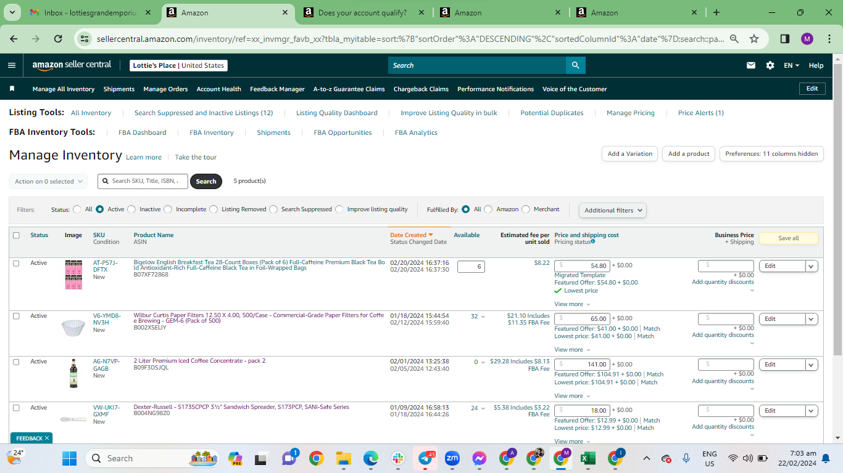Switch to the Gmail Inbox browser tab
843x473 pixels.
pos(89,12)
